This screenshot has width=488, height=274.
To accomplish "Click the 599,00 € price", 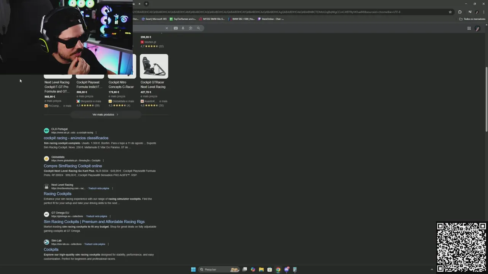I will tap(82, 92).
